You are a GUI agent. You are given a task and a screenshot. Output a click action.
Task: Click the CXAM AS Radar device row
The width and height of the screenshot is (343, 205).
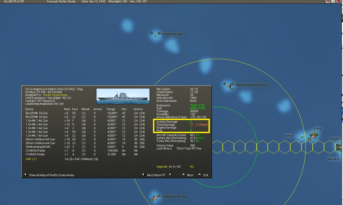click(x=81, y=150)
